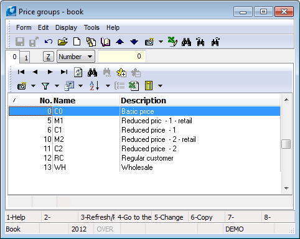Click the Open folder icon
The height and width of the screenshot is (239, 300).
coord(63,42)
